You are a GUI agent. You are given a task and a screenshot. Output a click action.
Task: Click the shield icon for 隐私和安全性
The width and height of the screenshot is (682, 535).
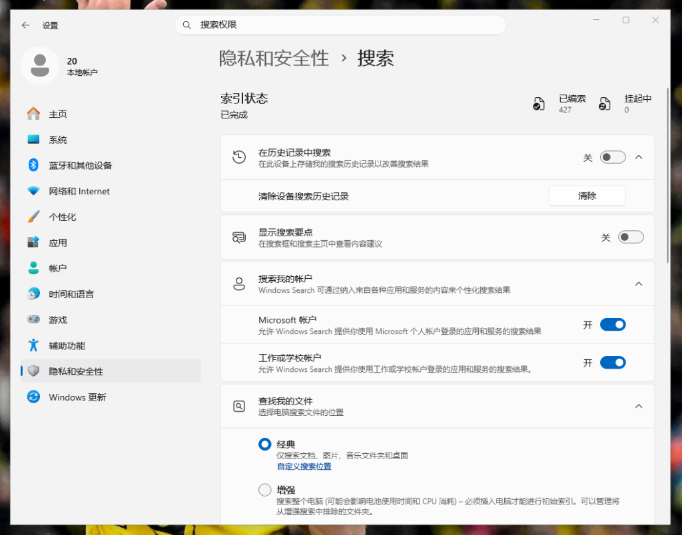[x=33, y=371]
